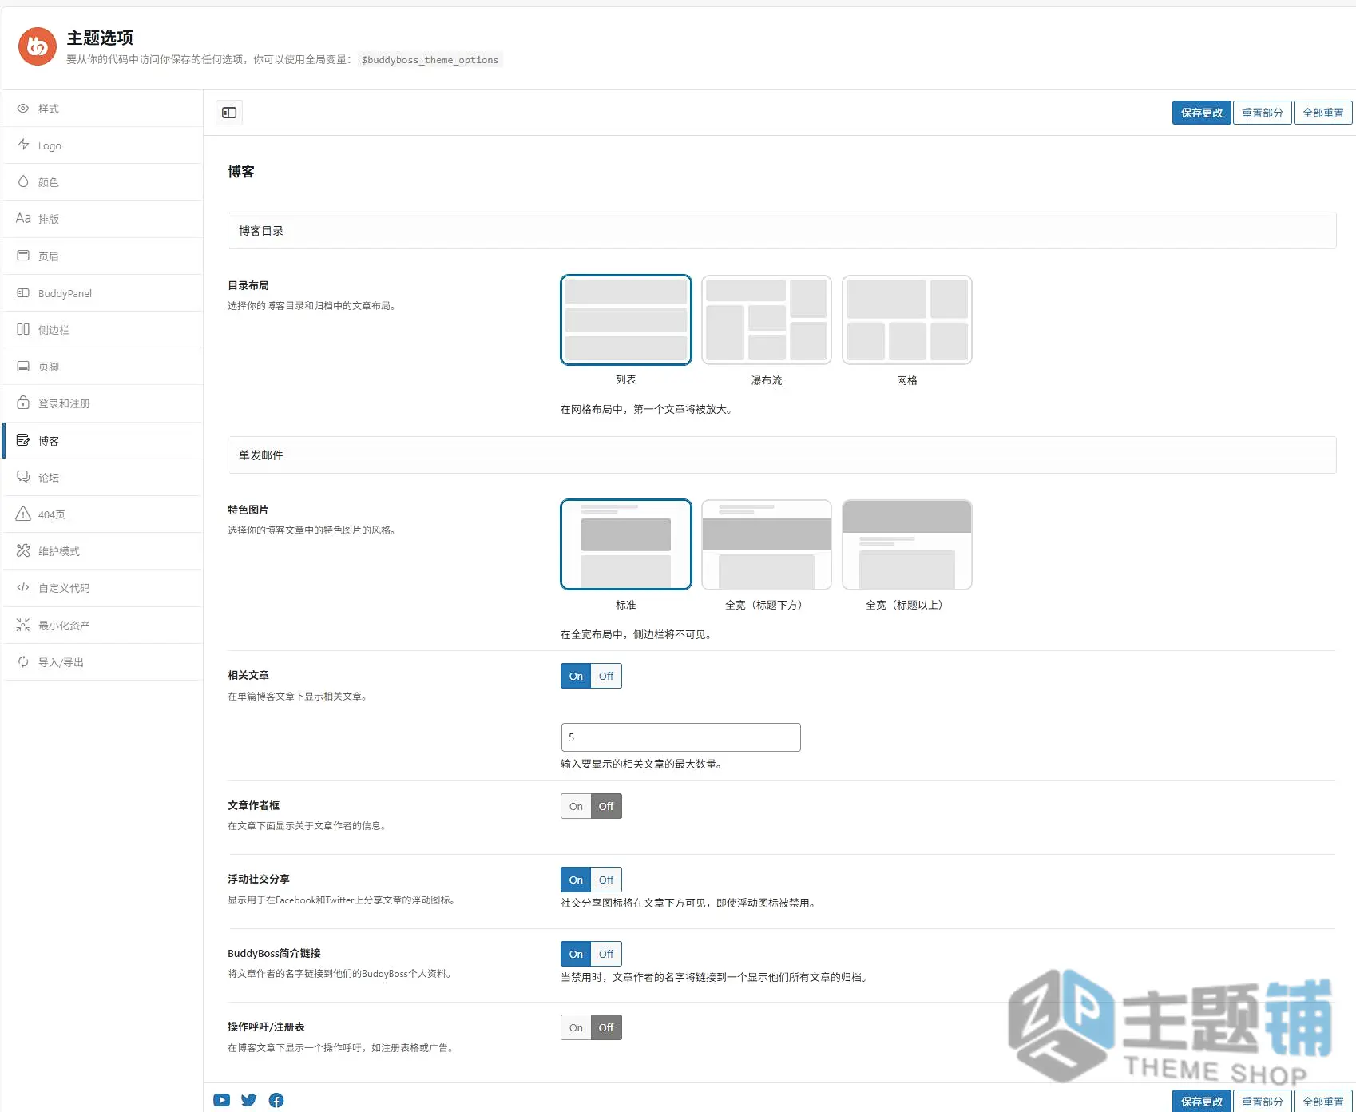Click the lock icon beside 登录和注册
The width and height of the screenshot is (1356, 1112).
(x=23, y=403)
